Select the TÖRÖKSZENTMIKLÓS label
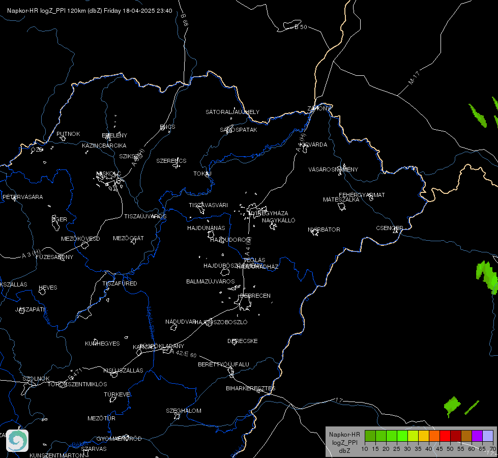The height and width of the screenshot is (458, 498). [77, 384]
